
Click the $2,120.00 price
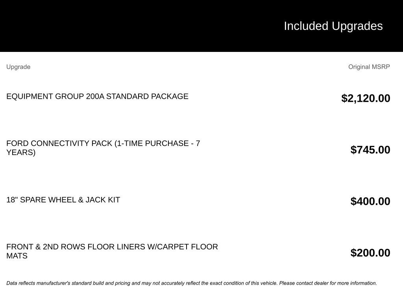[366, 98]
